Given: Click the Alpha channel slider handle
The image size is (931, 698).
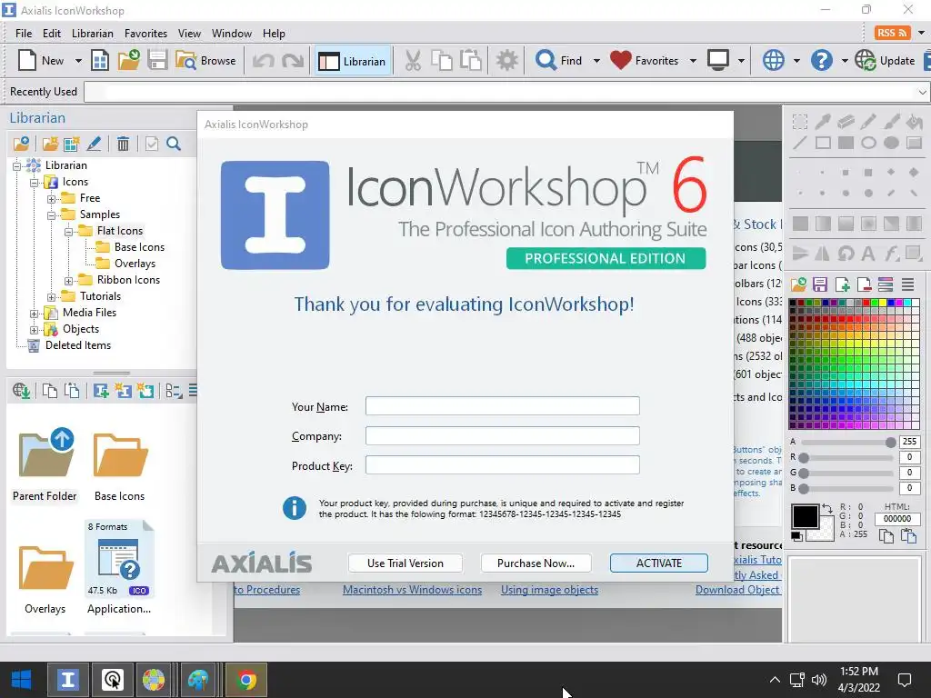Looking at the screenshot, I should [890, 443].
